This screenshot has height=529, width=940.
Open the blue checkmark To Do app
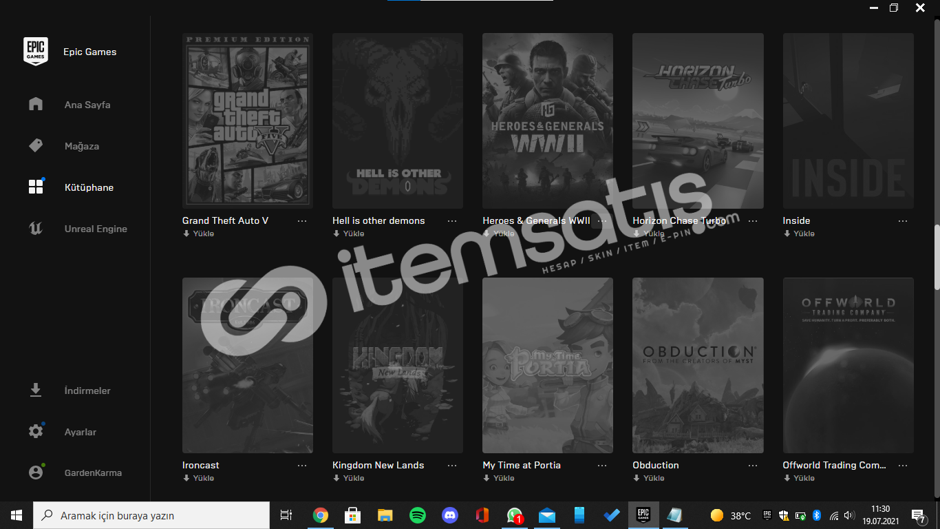pos(611,515)
